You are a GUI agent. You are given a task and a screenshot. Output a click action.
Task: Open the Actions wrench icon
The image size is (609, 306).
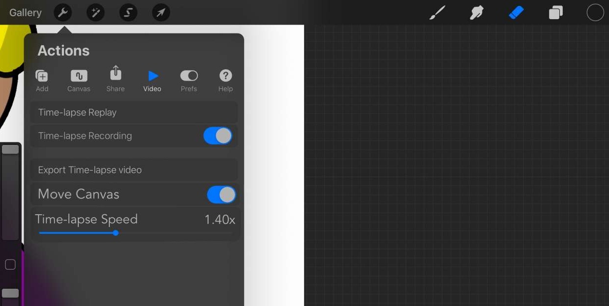(x=63, y=13)
